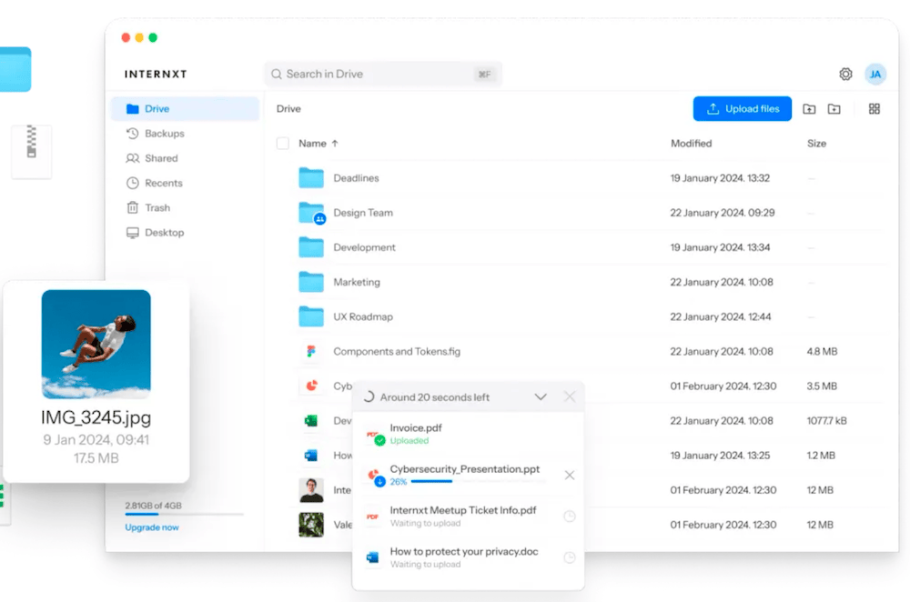The width and height of the screenshot is (910, 602).
Task: Click the 4.8 MB size value
Action: point(822,351)
